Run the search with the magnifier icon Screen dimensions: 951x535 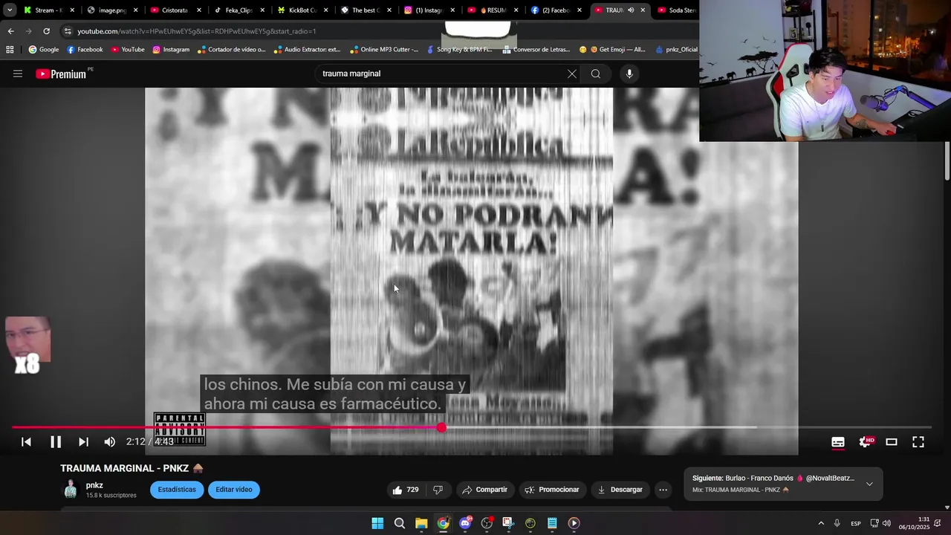click(596, 74)
